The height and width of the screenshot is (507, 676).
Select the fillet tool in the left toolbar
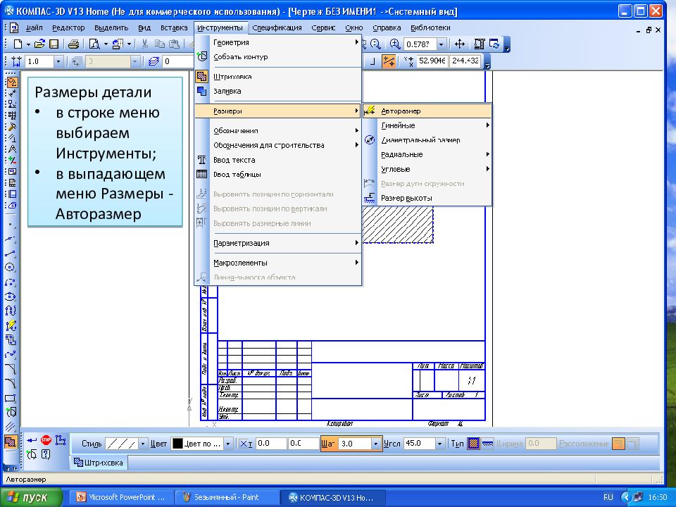(11, 384)
